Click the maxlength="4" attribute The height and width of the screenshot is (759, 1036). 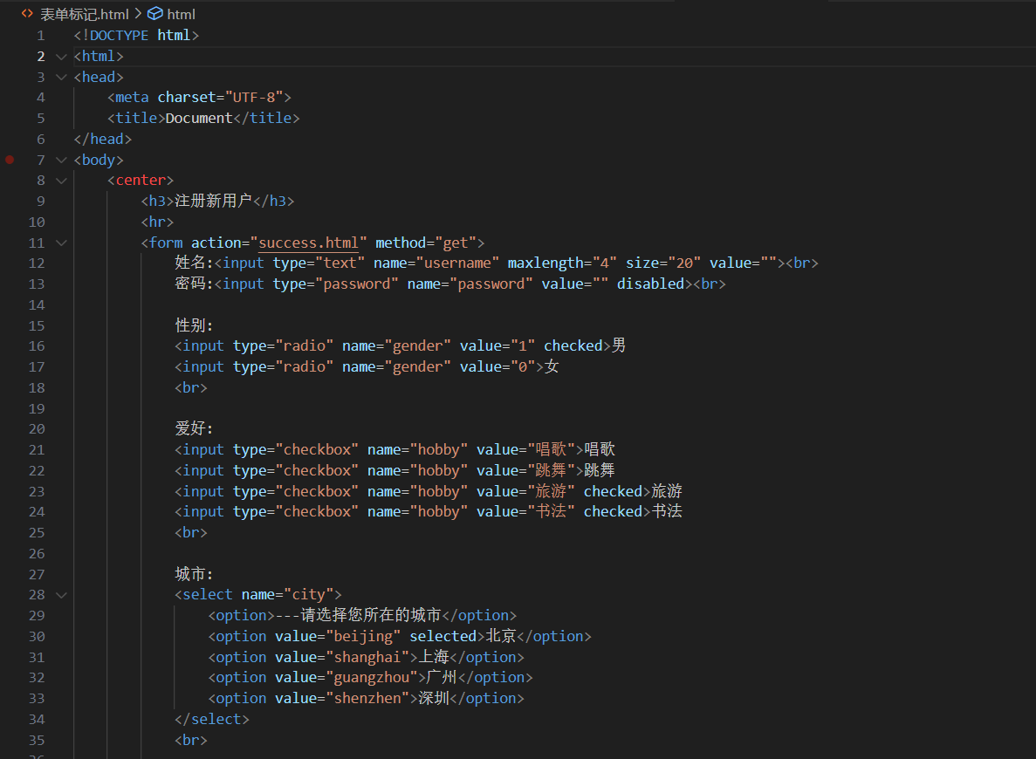click(x=562, y=263)
